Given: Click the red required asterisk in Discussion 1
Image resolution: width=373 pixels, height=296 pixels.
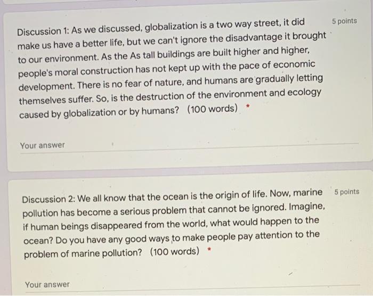Looking at the screenshot, I should click(248, 106).
